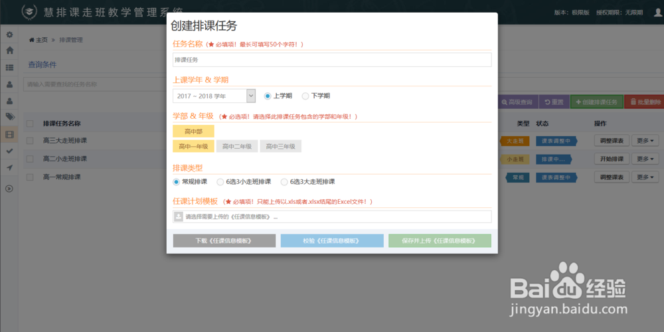Viewport: 664px width, 332px height.
Task: Select 6选3大走班排课 radio button
Action: (284, 182)
